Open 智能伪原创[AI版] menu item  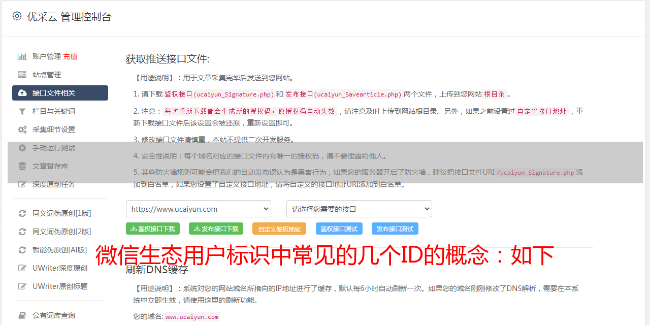(60, 250)
